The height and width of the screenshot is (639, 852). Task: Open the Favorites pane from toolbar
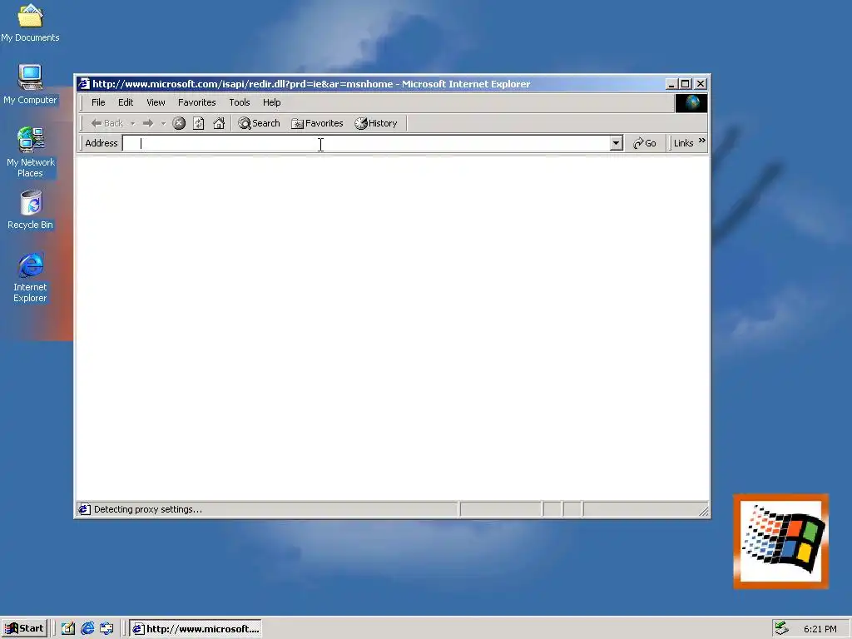(x=317, y=123)
